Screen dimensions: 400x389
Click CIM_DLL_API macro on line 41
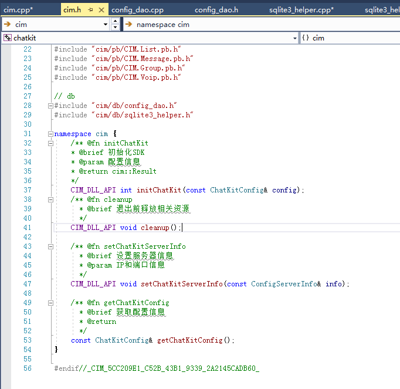(x=93, y=228)
